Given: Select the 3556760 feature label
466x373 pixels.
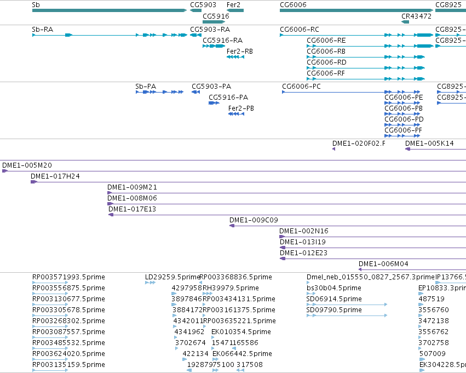Looking at the screenshot, I should pos(433,310).
